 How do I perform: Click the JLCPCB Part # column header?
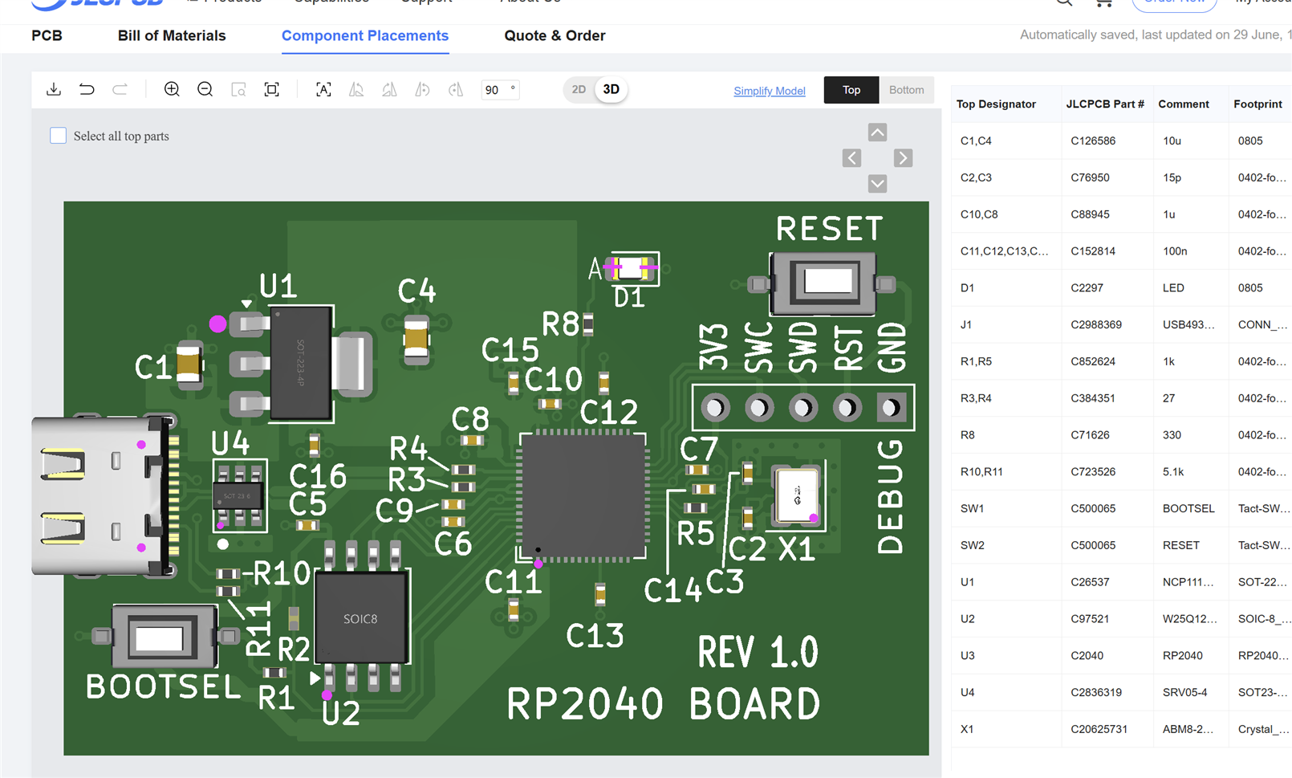click(1105, 104)
